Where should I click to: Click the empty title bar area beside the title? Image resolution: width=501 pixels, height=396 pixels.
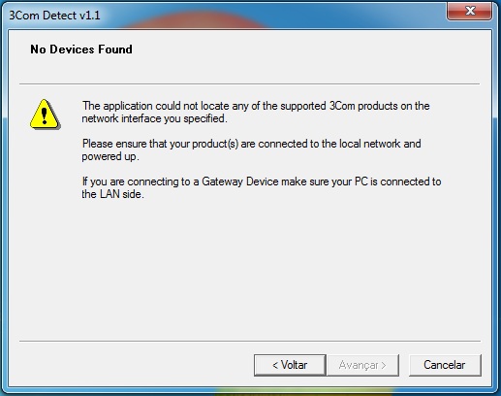pos(271,16)
